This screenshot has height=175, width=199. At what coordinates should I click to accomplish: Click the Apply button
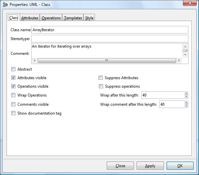pos(150,165)
